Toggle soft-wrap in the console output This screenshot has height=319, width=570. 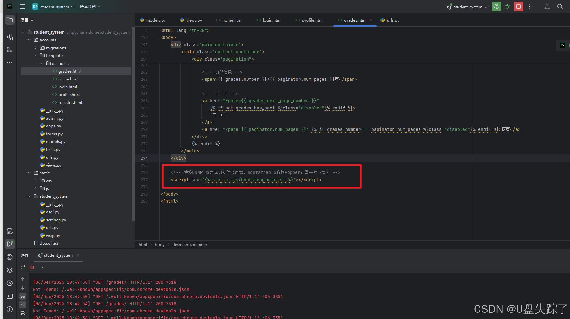[23, 296]
